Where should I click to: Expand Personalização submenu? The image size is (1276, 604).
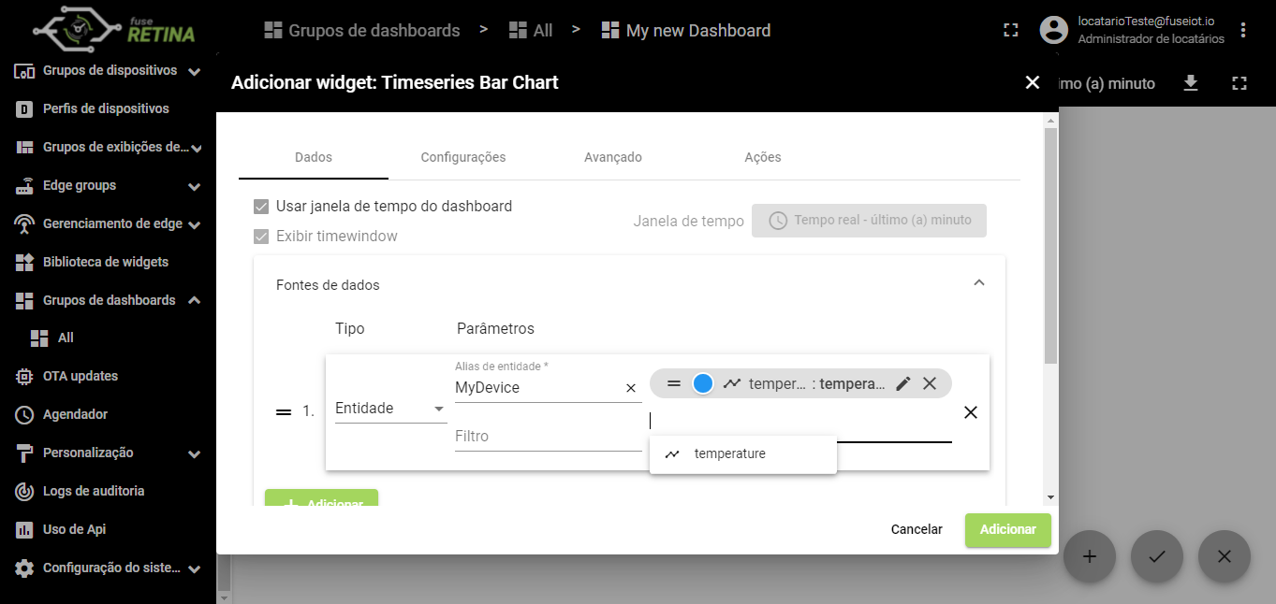pos(194,454)
